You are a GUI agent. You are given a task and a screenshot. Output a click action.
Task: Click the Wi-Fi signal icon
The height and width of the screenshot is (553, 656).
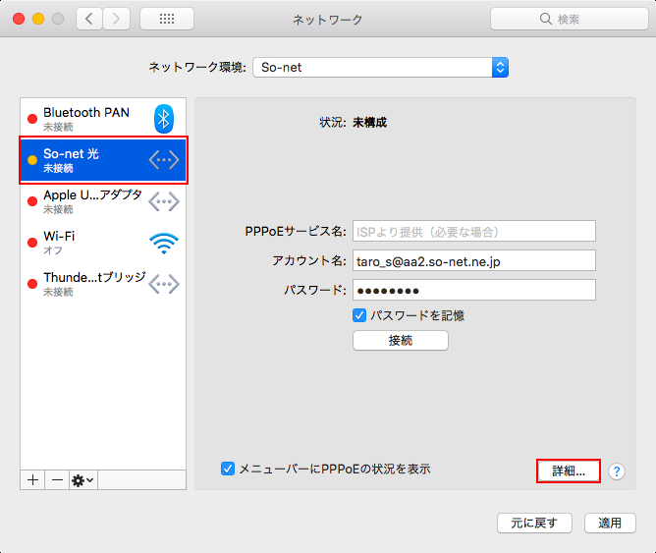164,243
